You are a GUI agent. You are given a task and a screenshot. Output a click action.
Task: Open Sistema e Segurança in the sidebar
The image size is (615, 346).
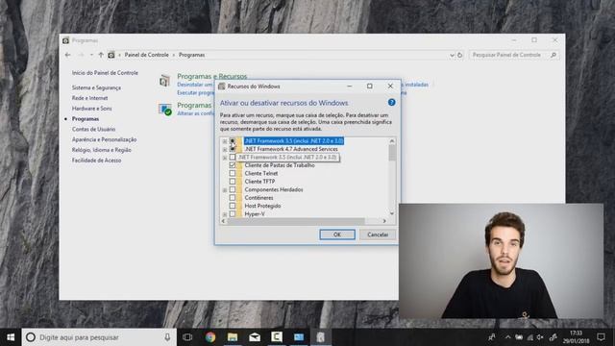(96, 87)
